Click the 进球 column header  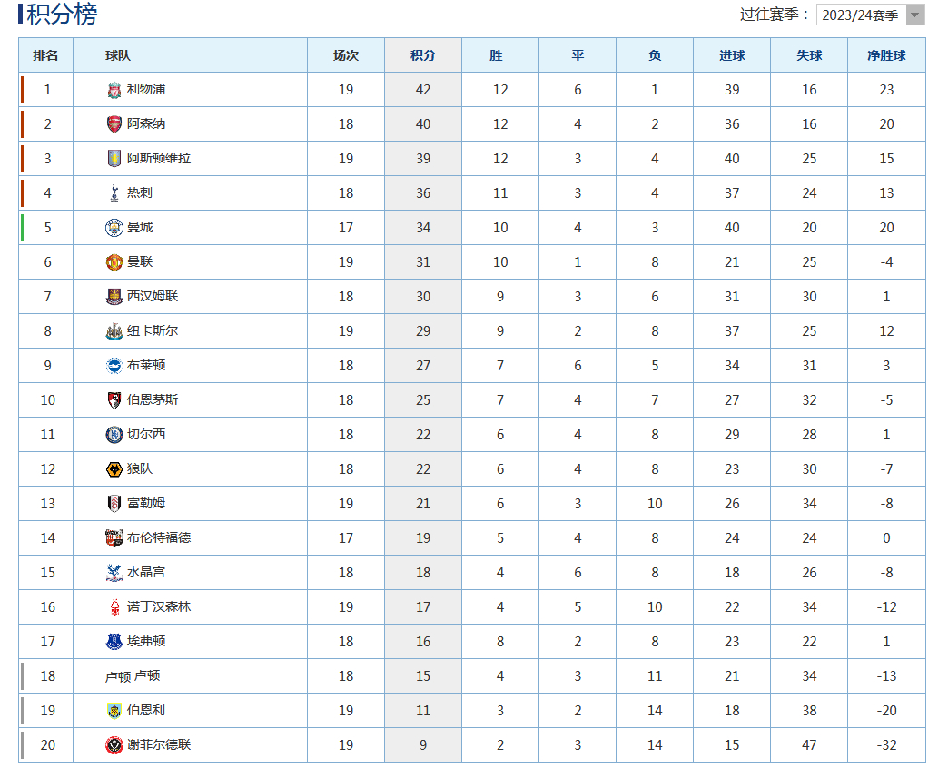732,55
